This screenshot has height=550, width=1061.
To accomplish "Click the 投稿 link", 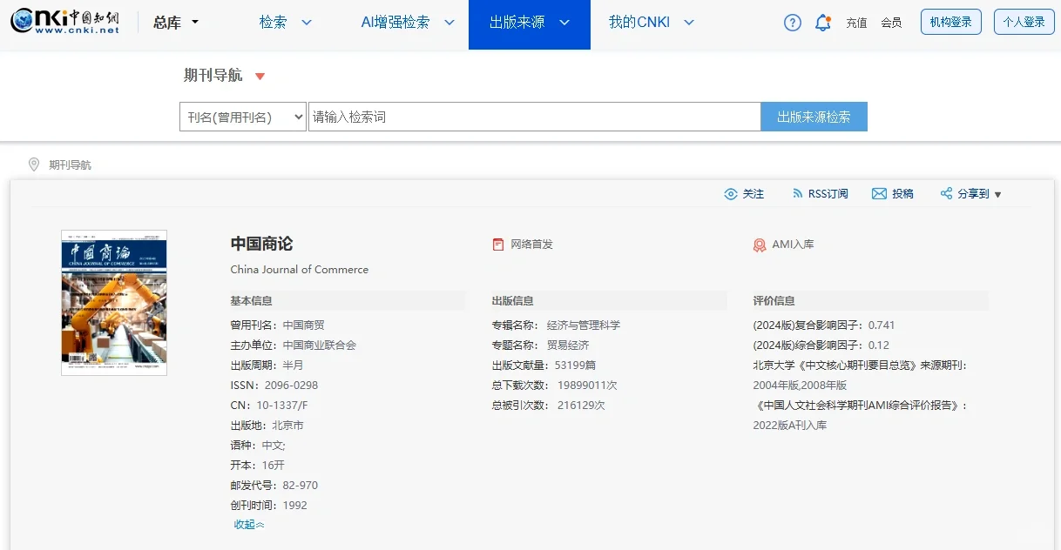I will tap(902, 194).
